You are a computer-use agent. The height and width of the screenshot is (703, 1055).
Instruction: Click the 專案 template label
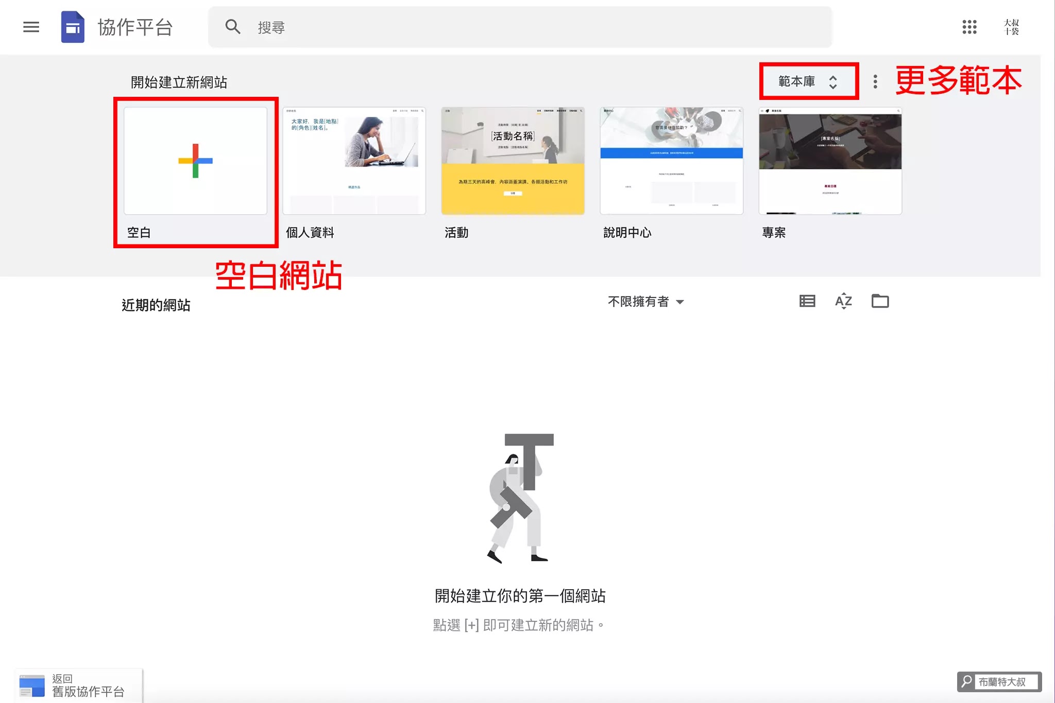pos(774,233)
